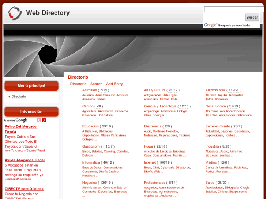Open the Search tab link

96,84
